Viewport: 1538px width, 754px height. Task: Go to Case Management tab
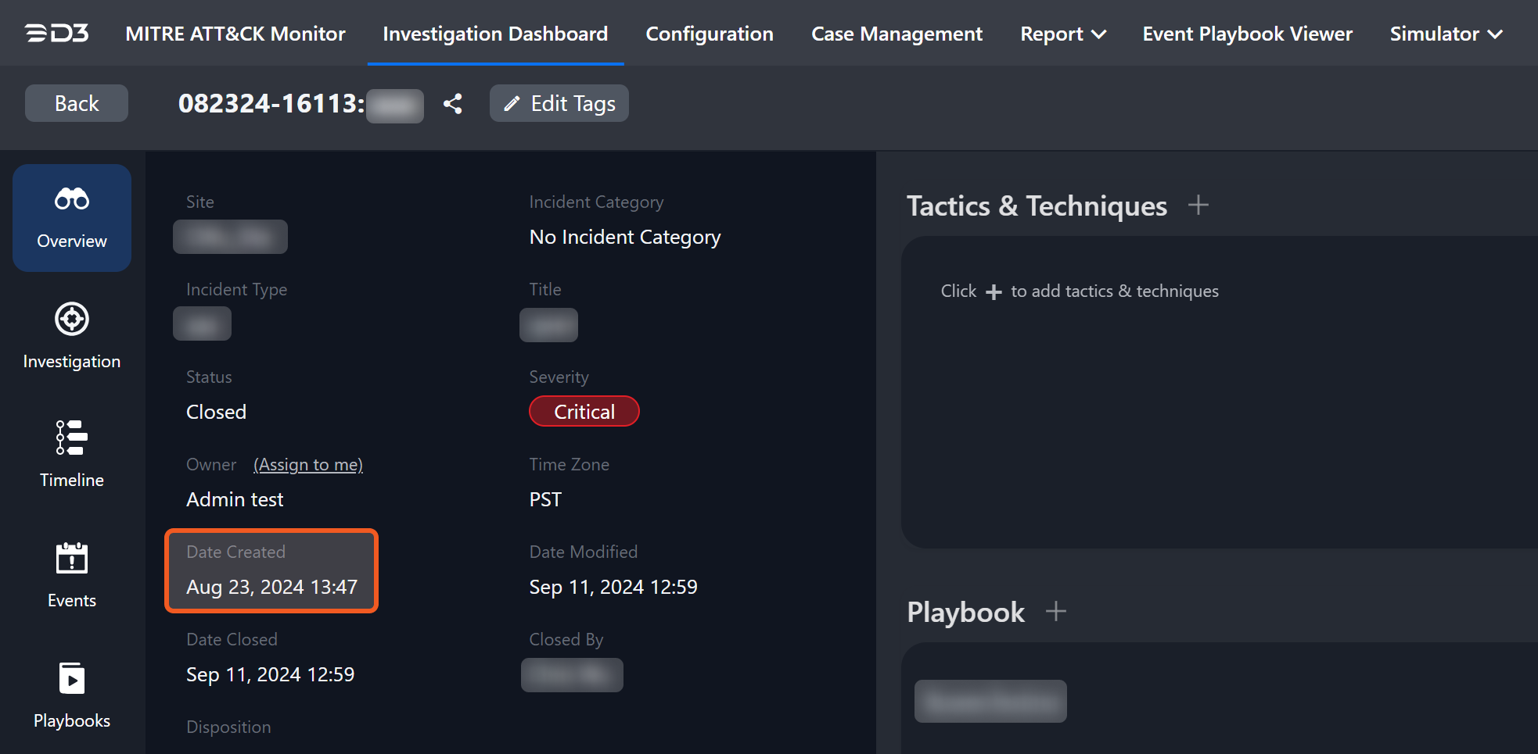pos(897,34)
